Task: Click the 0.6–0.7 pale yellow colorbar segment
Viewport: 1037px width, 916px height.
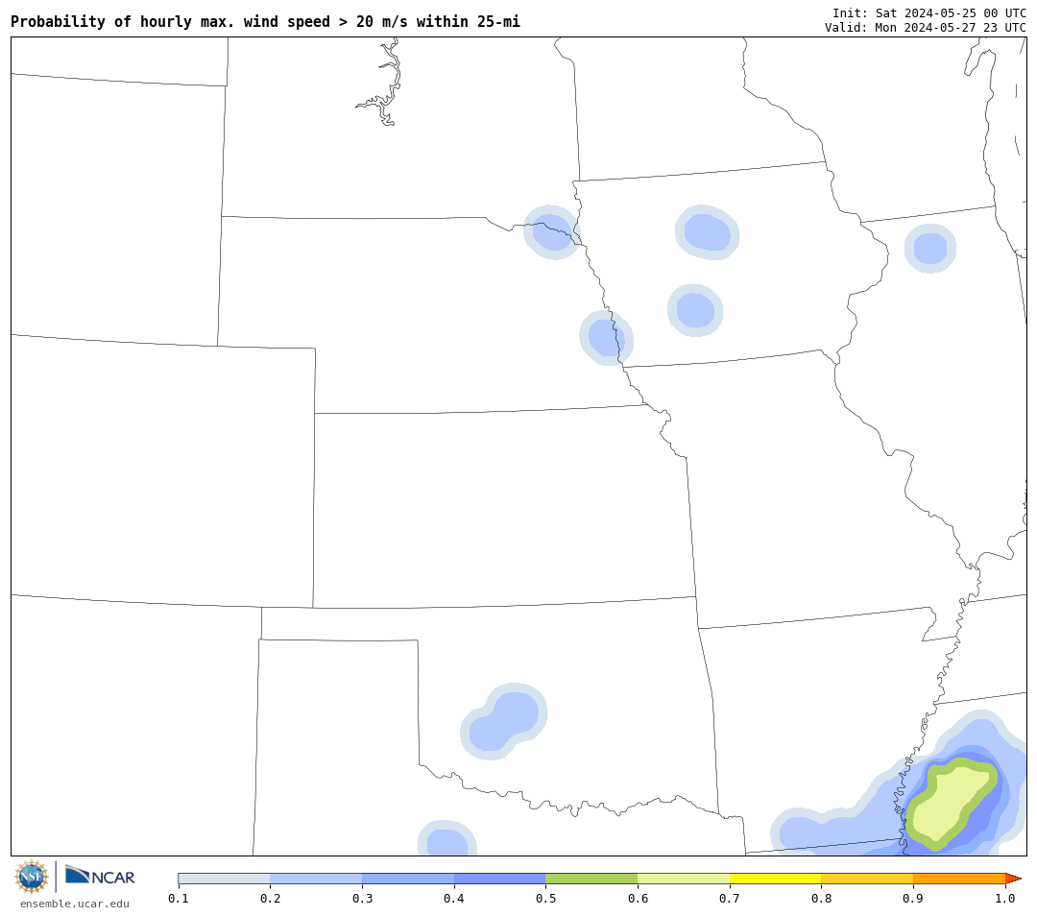Action: (684, 879)
